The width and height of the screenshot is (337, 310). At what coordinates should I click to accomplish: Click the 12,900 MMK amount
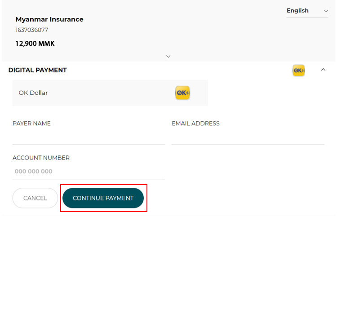35,44
